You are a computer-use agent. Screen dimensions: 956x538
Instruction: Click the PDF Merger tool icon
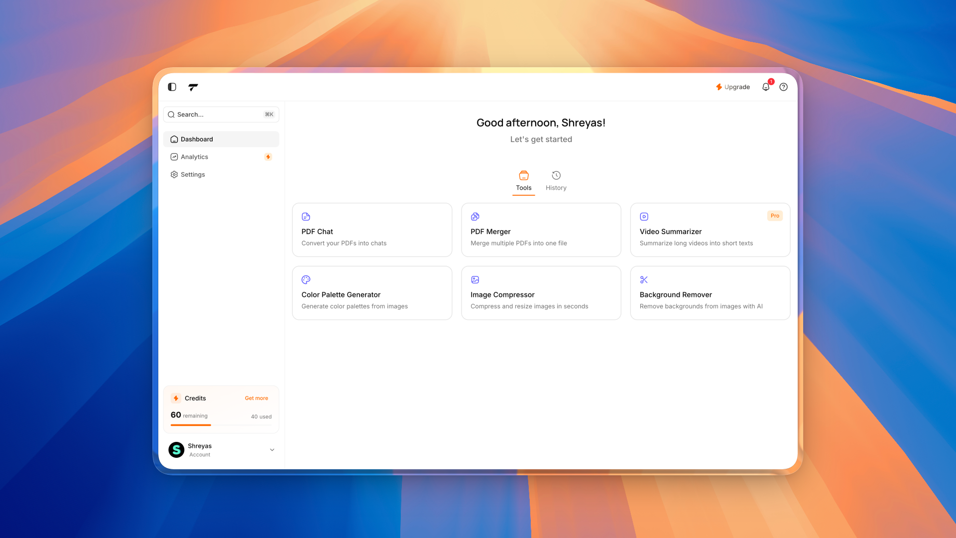coord(475,217)
